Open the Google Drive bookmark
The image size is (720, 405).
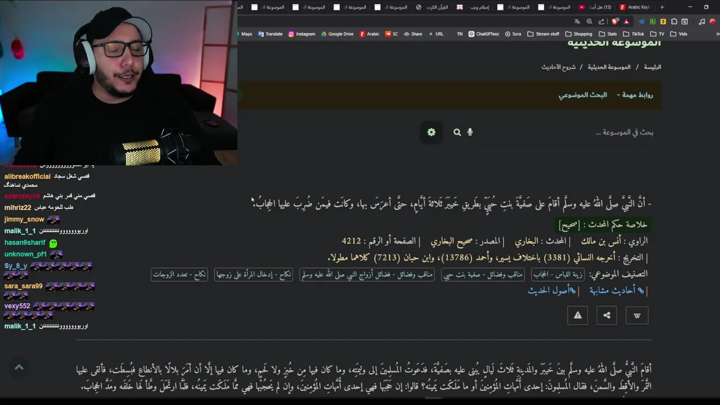click(x=337, y=34)
